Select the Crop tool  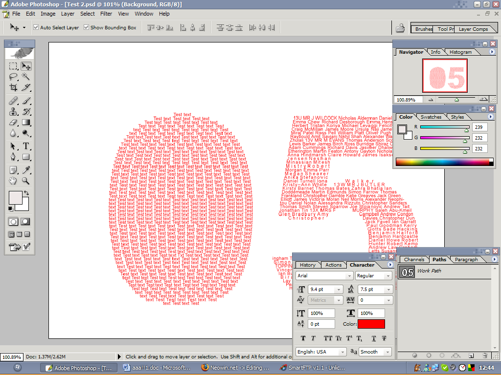[13, 87]
